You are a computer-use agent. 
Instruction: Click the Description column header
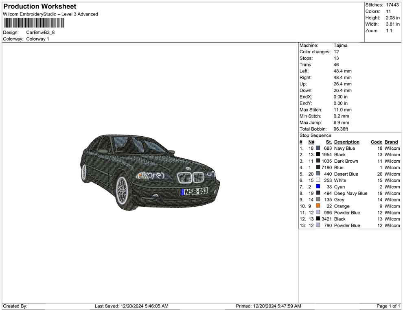coord(346,142)
